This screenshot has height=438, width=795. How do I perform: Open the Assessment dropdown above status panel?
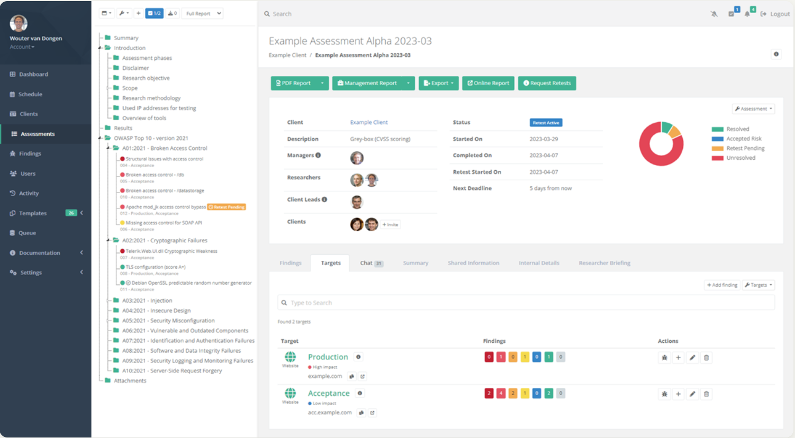(753, 108)
